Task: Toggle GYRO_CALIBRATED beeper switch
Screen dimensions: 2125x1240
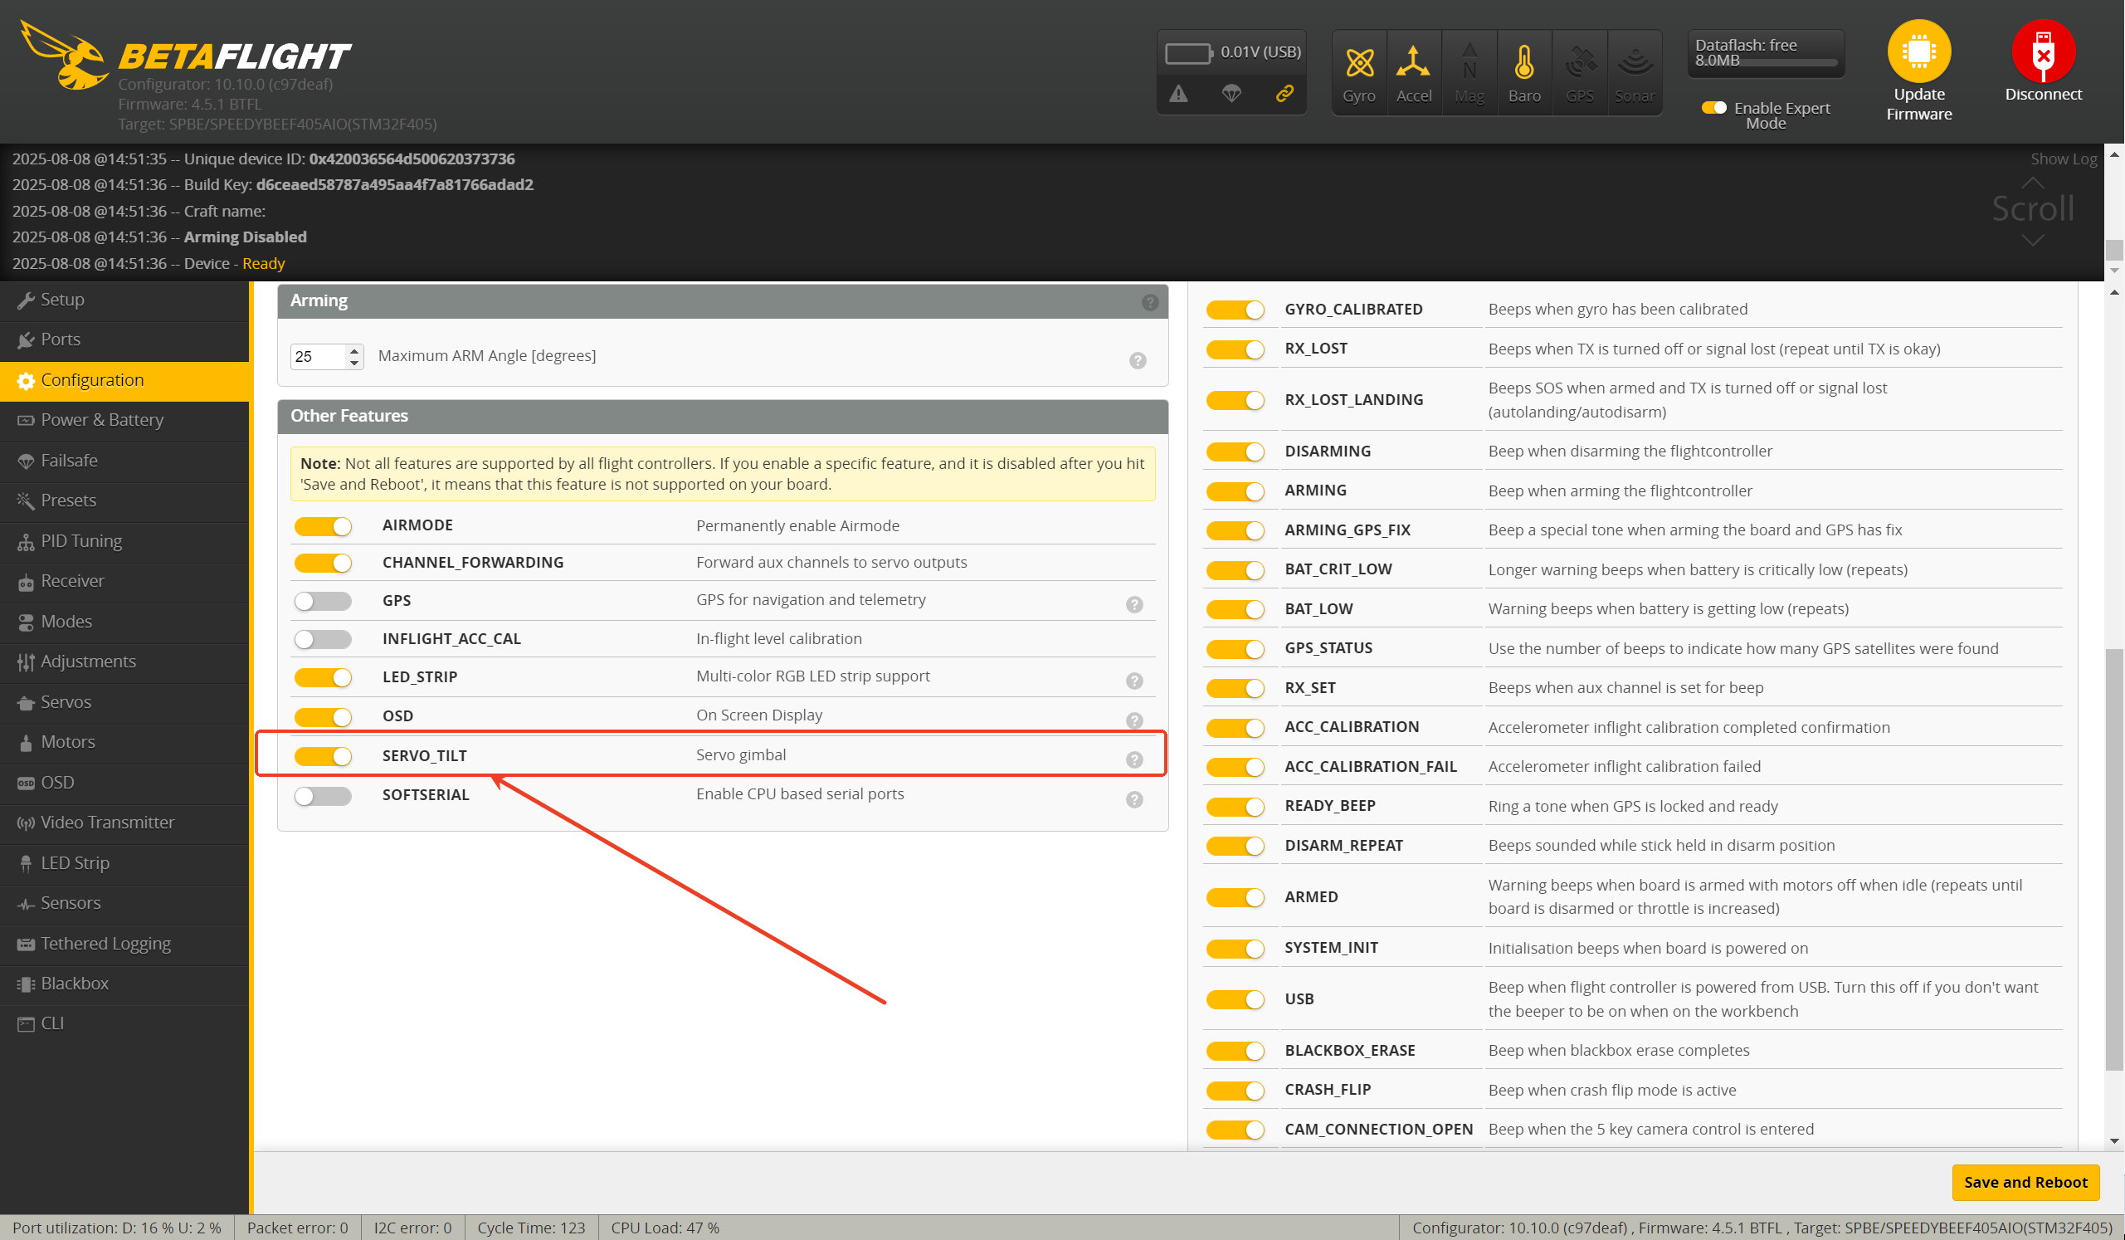Action: (1236, 310)
